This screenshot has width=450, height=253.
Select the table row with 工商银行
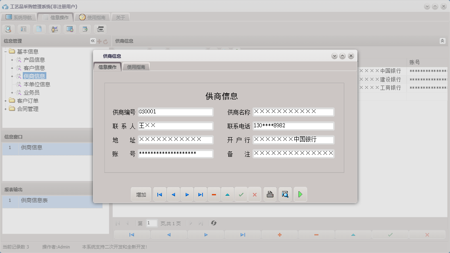coord(403,88)
